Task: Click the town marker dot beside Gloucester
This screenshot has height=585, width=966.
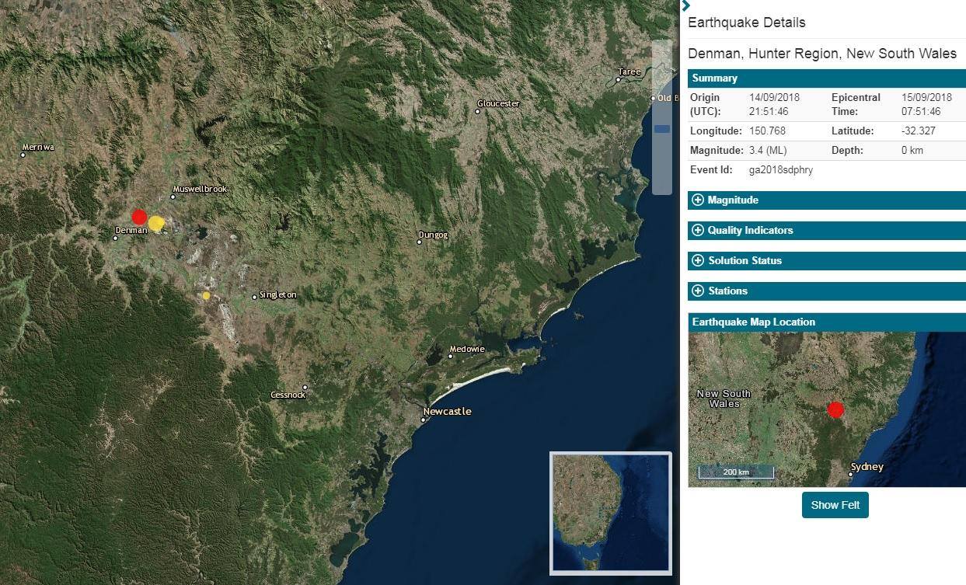Action: [x=476, y=111]
